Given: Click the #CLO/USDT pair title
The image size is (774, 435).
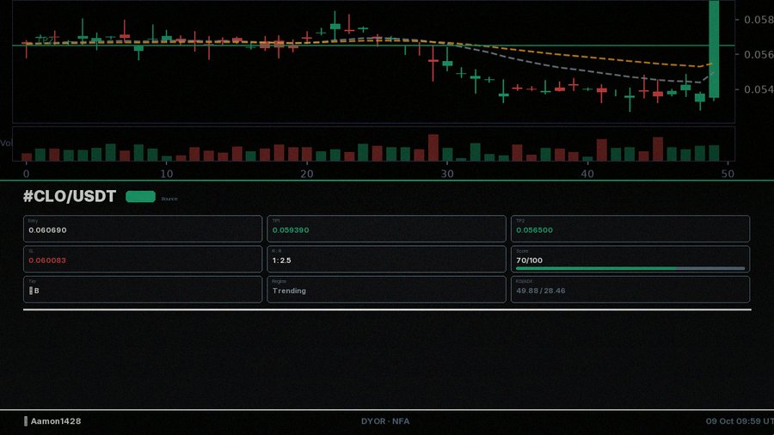Looking at the screenshot, I should (x=70, y=196).
